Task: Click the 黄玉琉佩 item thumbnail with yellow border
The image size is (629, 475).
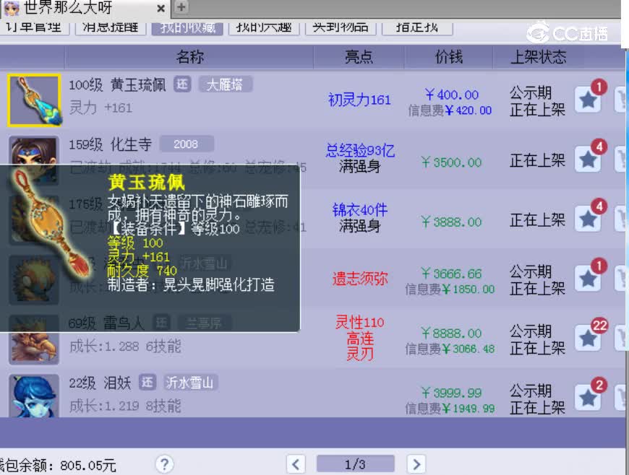Action: tap(34, 100)
